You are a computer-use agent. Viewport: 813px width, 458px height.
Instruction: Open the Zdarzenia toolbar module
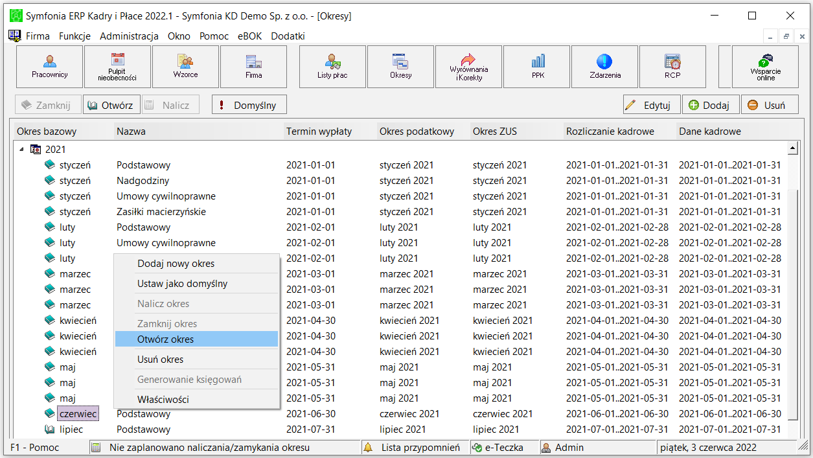click(x=604, y=67)
